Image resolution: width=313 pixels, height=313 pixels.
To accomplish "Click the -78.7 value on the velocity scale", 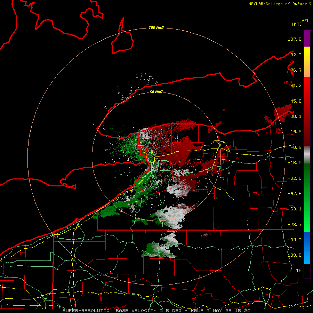I will point(295,225).
